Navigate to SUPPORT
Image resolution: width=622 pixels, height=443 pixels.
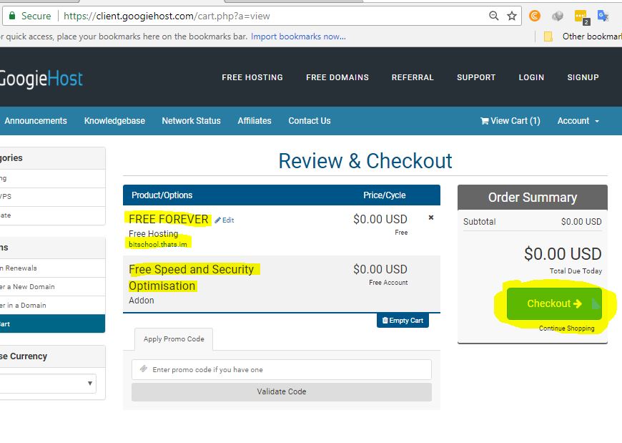476,77
